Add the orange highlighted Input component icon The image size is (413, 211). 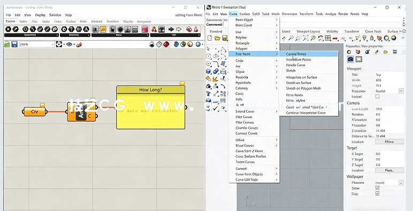pos(103,29)
